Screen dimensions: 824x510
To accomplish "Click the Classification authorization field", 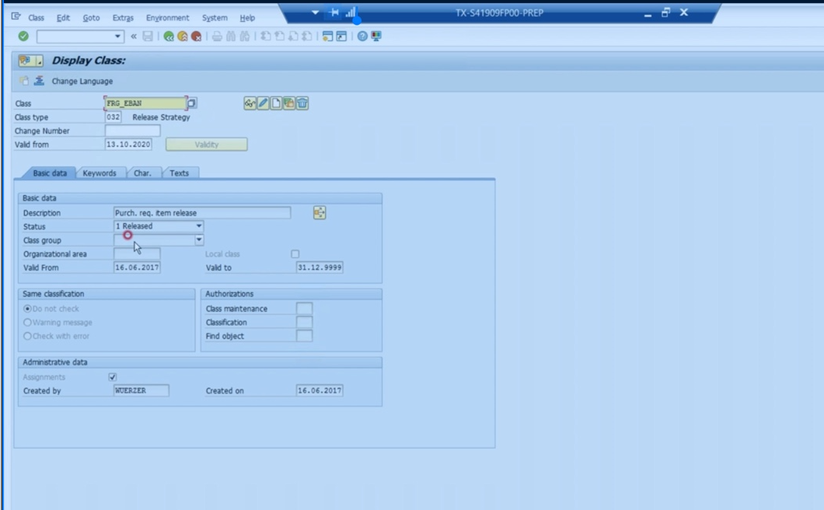I will pyautogui.click(x=304, y=323).
